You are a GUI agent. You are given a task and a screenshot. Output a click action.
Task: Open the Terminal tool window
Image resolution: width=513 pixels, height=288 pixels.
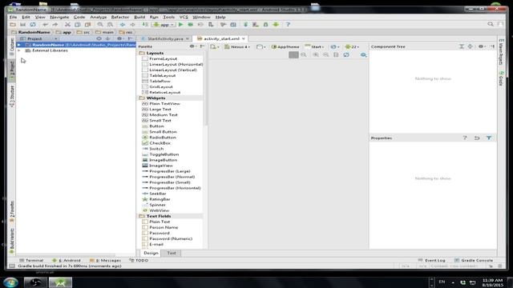pos(31,261)
